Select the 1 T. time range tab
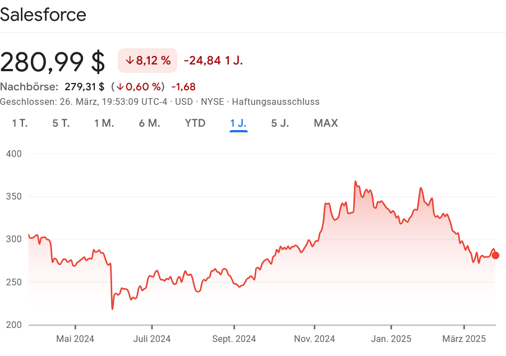 tap(20, 123)
